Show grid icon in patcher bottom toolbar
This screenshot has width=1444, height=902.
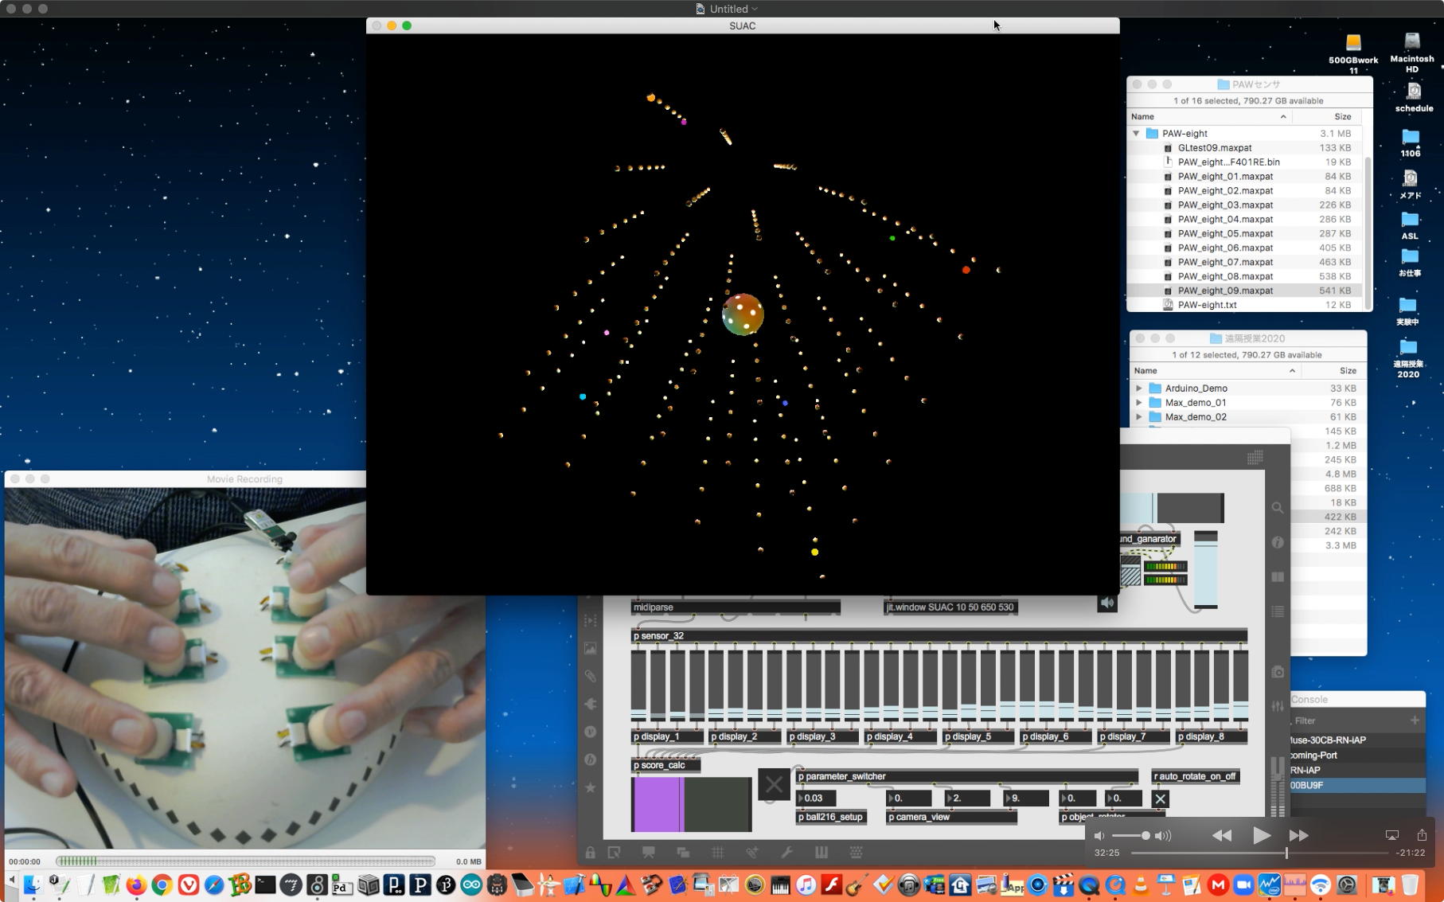(718, 853)
